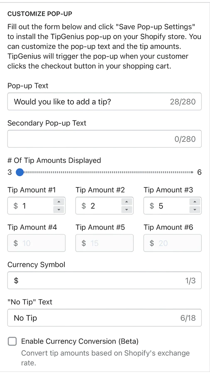Screen dimensions: 210x374
Task: Increase Tip Amount #1 with up arrow
Action: coord(59,202)
